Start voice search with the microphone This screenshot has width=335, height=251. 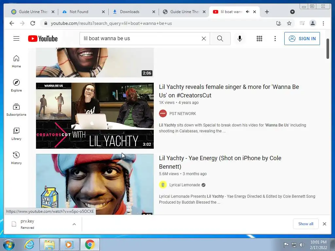pos(240,39)
